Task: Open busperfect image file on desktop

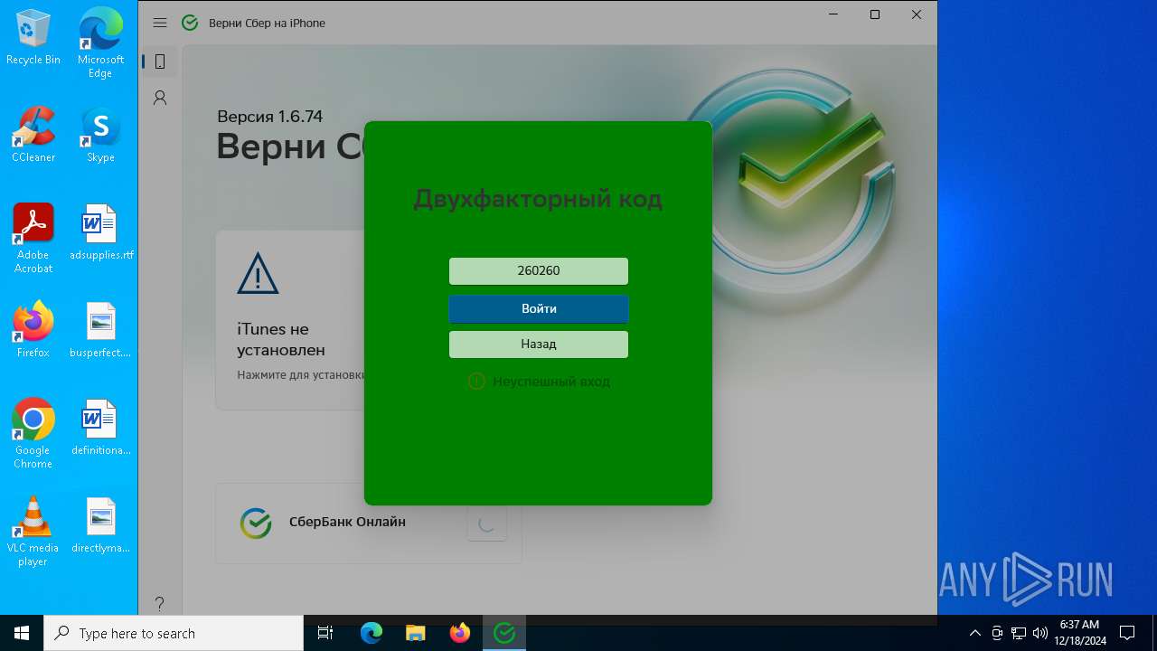Action: 100,330
